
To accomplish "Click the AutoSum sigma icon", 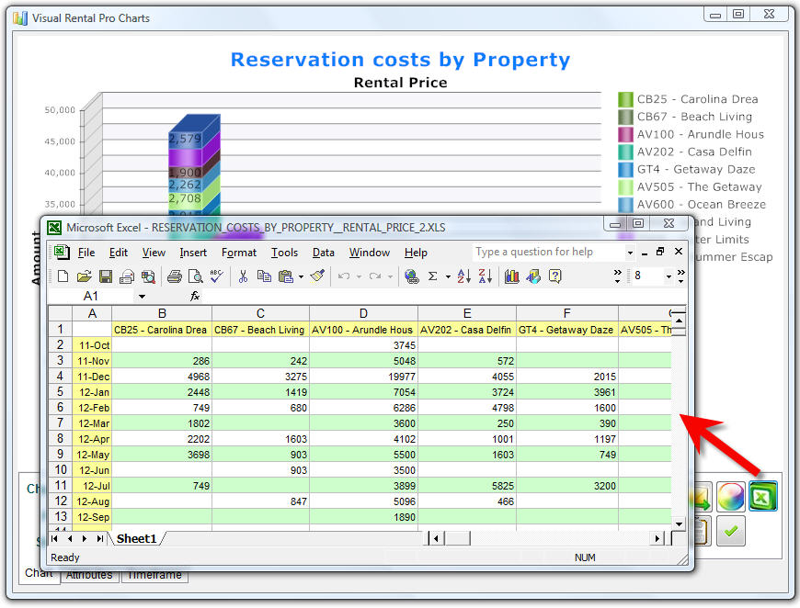I will pyautogui.click(x=433, y=276).
